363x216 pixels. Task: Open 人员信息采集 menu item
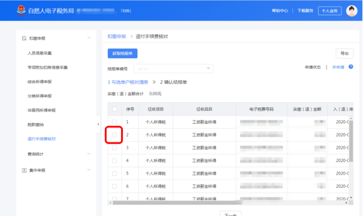click(x=40, y=53)
